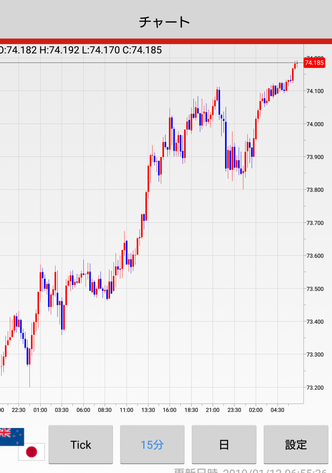
Task: Click the 74.100 price axis label
Action: [315, 91]
